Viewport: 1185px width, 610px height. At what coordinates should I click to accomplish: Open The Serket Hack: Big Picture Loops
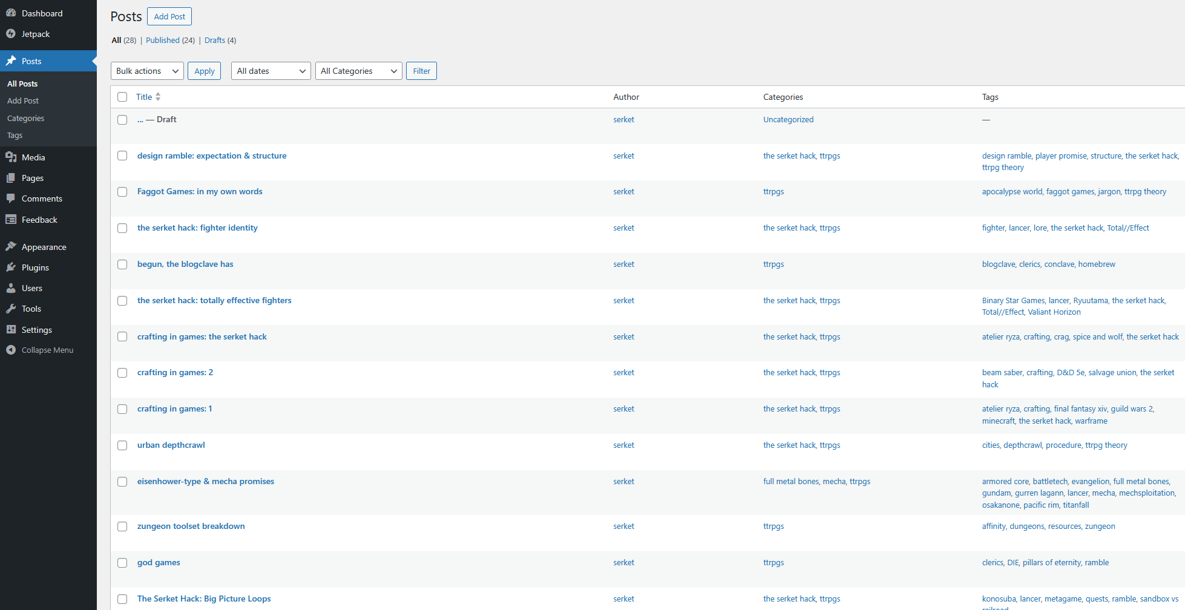click(x=204, y=599)
